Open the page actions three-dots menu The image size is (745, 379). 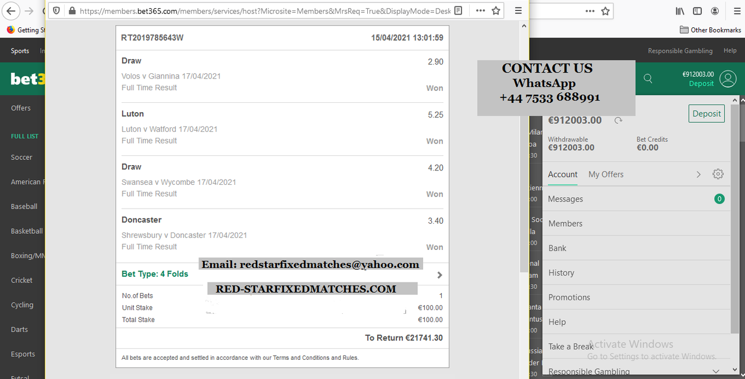click(x=480, y=10)
